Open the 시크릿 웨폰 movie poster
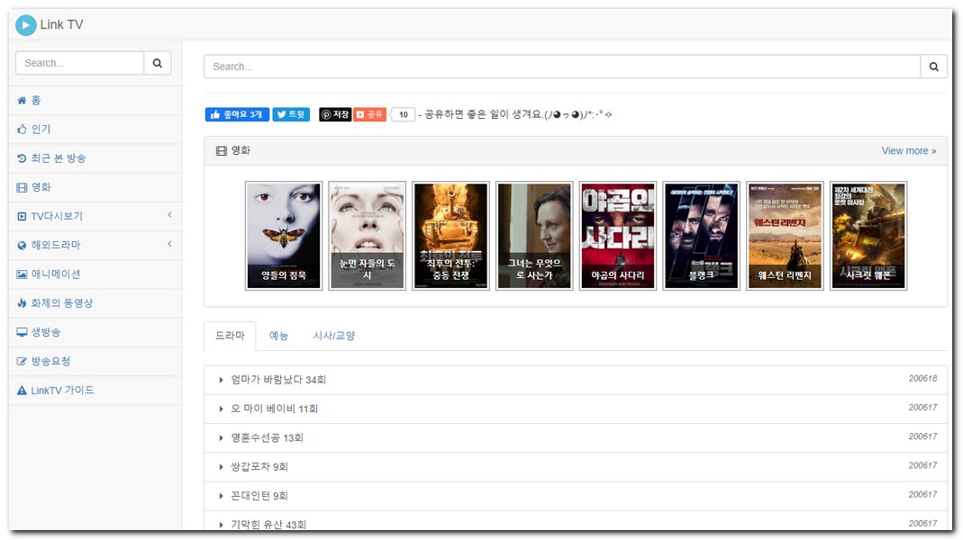Screen dimensions: 963x540 pos(868,236)
